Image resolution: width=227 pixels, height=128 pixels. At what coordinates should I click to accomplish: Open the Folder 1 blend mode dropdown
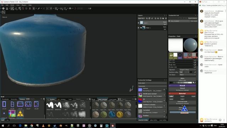tap(165, 27)
